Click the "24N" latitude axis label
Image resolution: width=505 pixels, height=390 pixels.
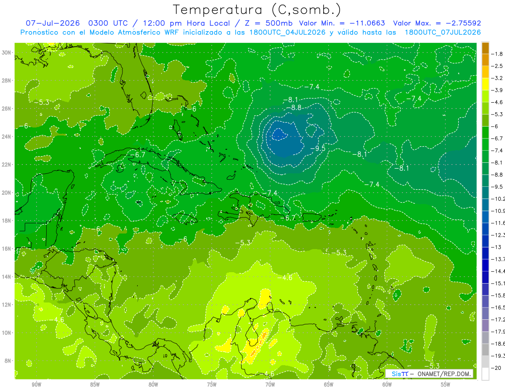pos(7,137)
